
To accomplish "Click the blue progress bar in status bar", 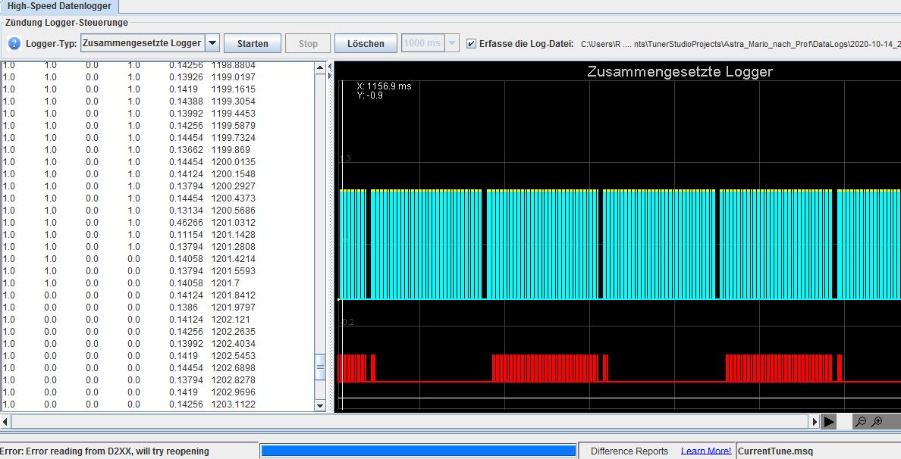I will point(418,451).
